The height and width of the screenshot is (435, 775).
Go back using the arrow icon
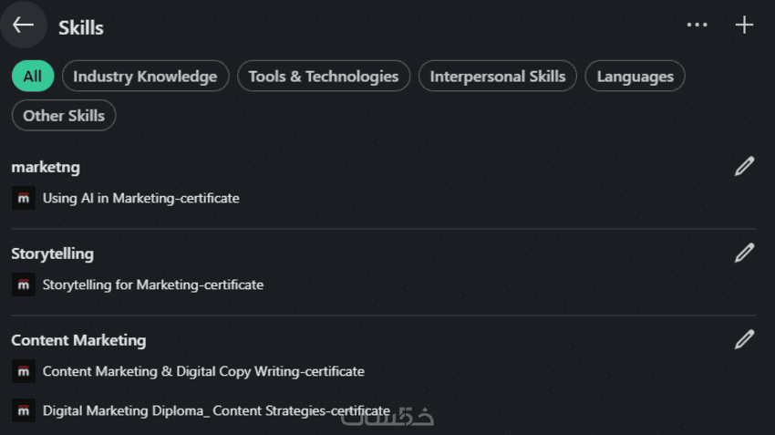coord(24,26)
